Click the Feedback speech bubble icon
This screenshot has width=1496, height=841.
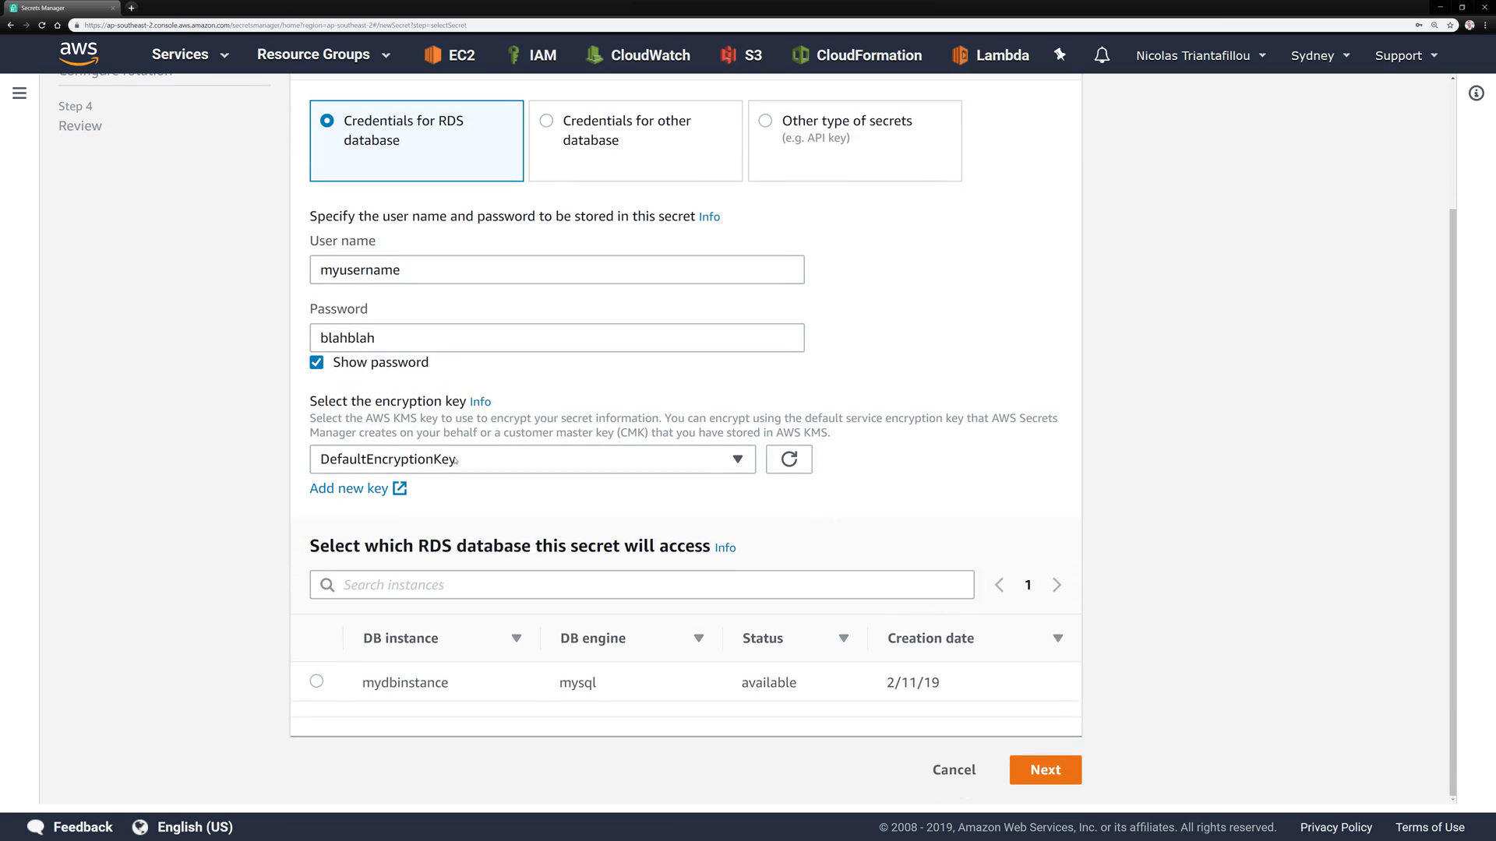point(36,827)
